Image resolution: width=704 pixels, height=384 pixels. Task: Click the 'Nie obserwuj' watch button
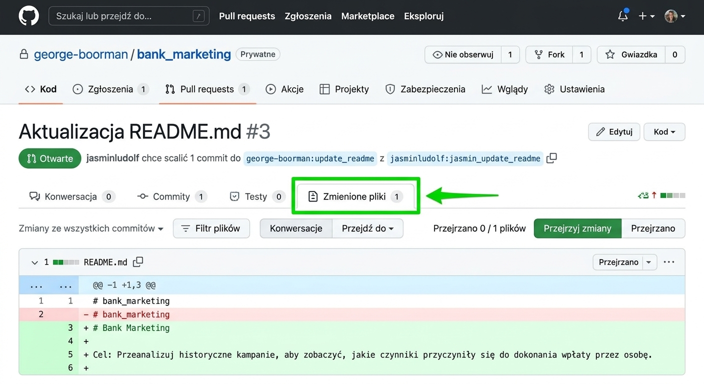(x=463, y=54)
